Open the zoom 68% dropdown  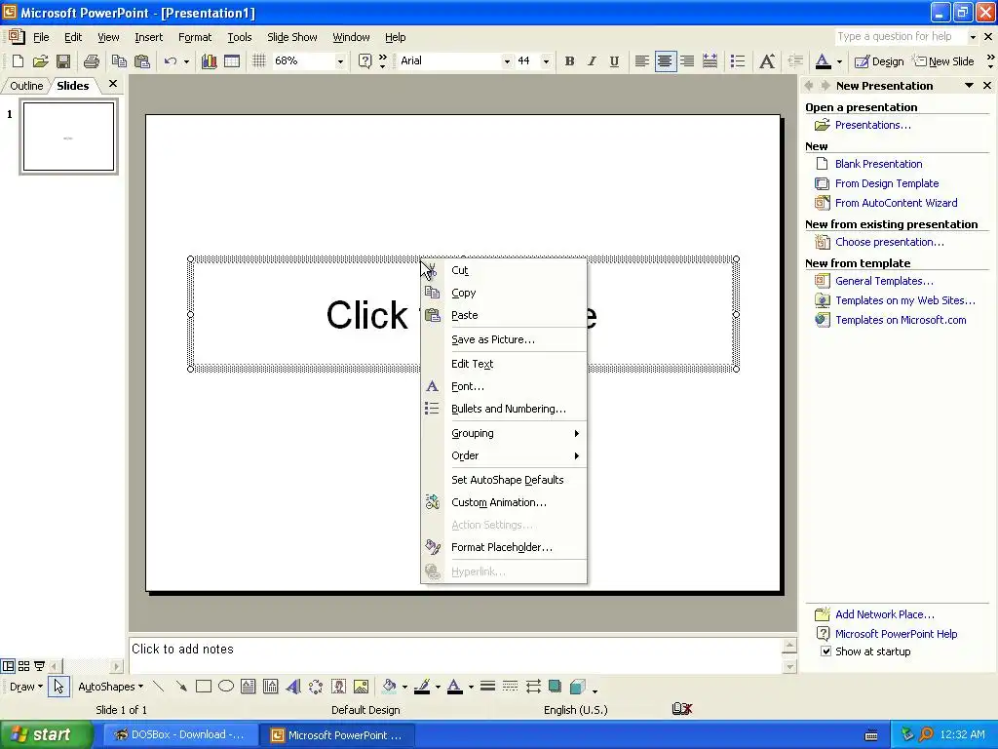[340, 61]
